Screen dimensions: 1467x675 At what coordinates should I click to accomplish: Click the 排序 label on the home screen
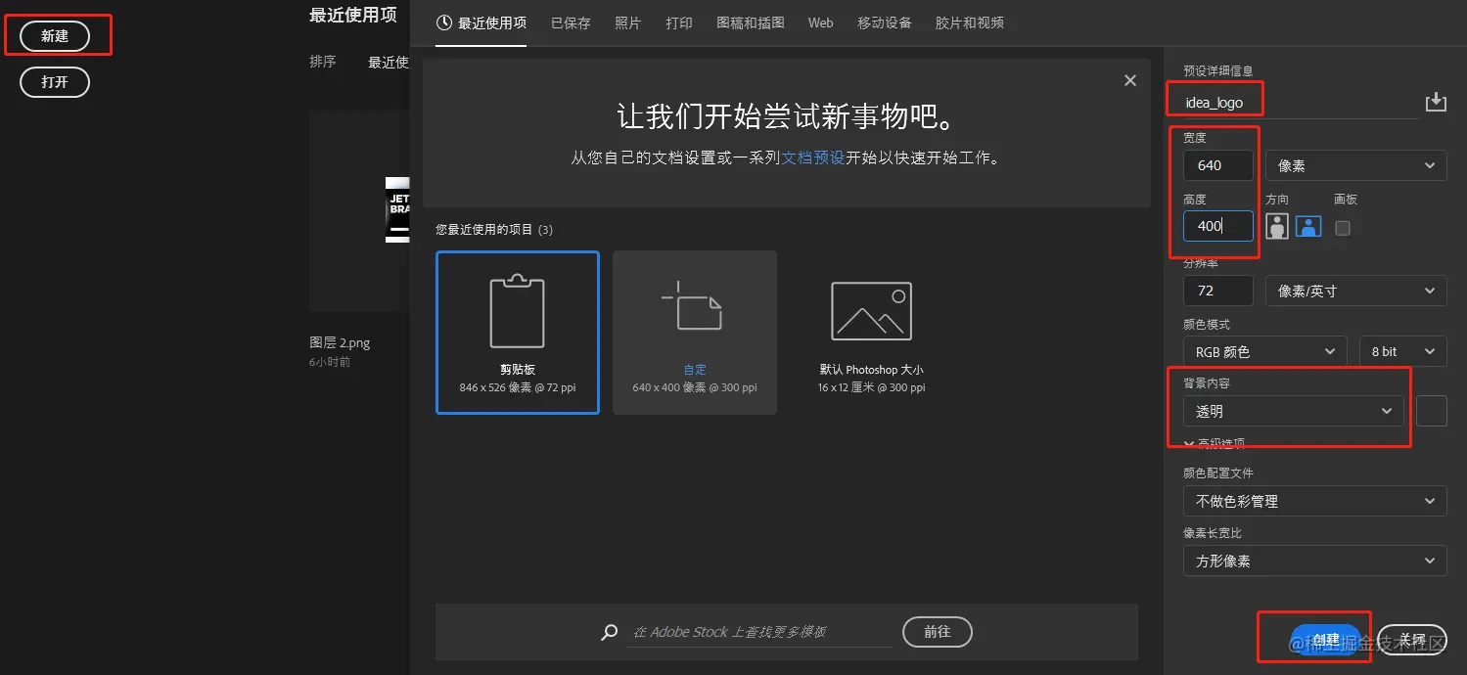coord(323,62)
